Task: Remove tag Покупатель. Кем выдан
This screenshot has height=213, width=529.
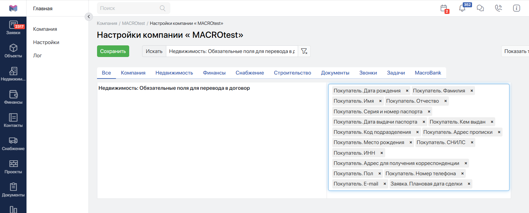Action: tap(492, 122)
